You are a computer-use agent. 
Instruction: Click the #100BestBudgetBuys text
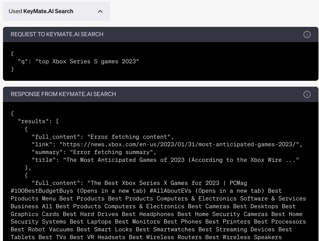click(x=42, y=191)
